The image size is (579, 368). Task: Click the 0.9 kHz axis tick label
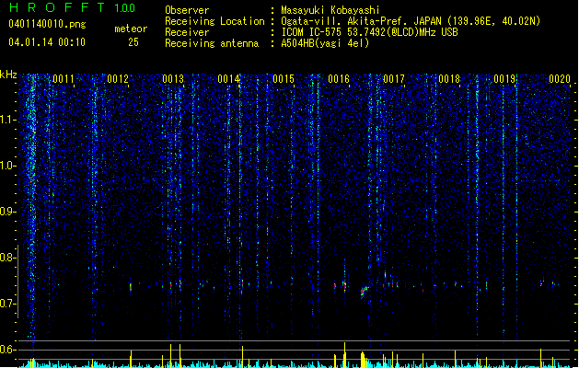tap(8, 212)
